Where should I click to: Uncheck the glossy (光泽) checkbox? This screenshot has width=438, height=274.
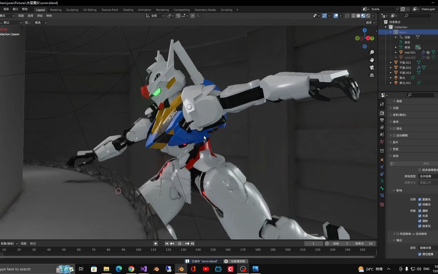(420, 216)
